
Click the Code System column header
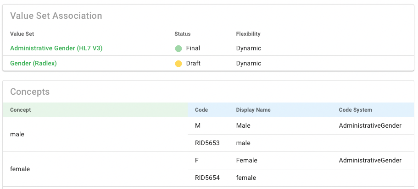tap(355, 110)
